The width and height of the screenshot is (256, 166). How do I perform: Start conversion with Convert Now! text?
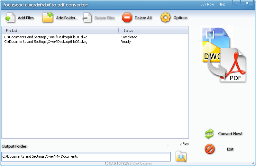point(230,134)
